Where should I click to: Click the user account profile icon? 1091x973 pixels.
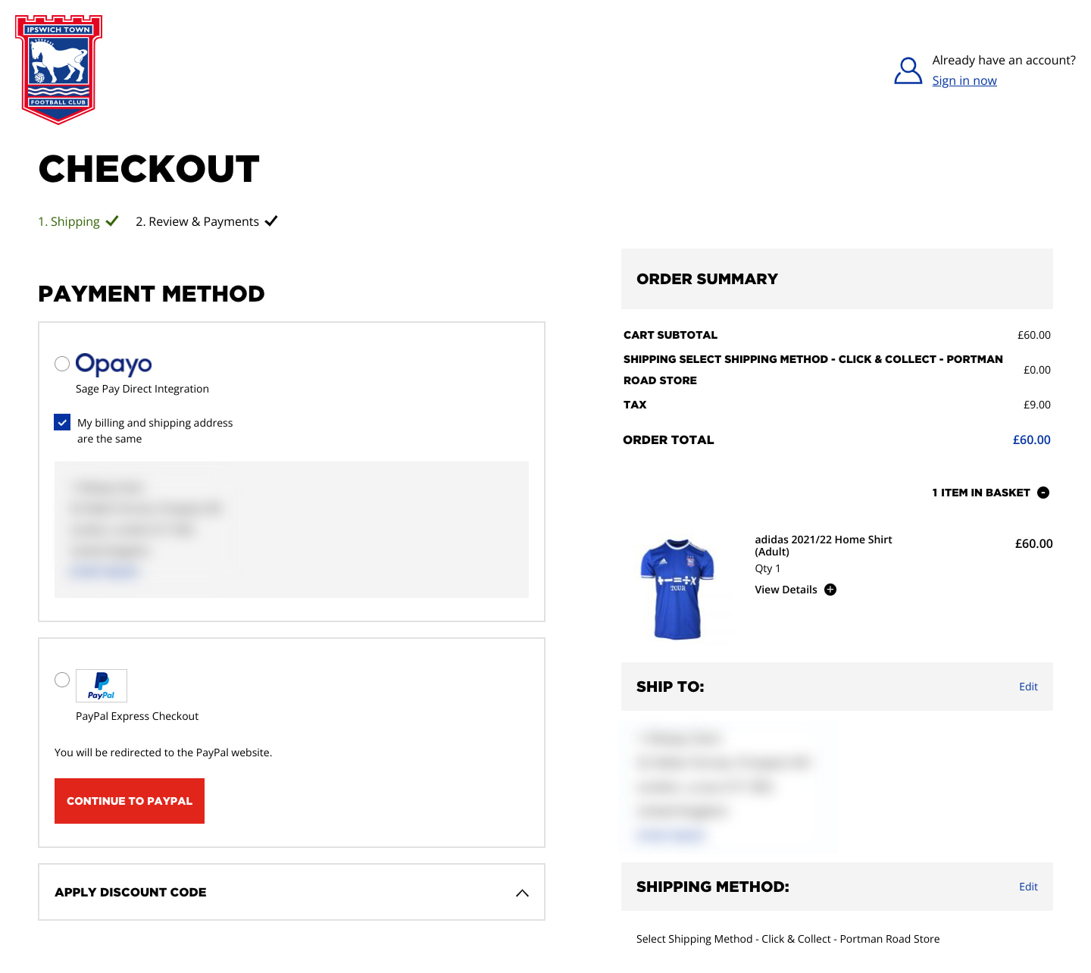908,70
